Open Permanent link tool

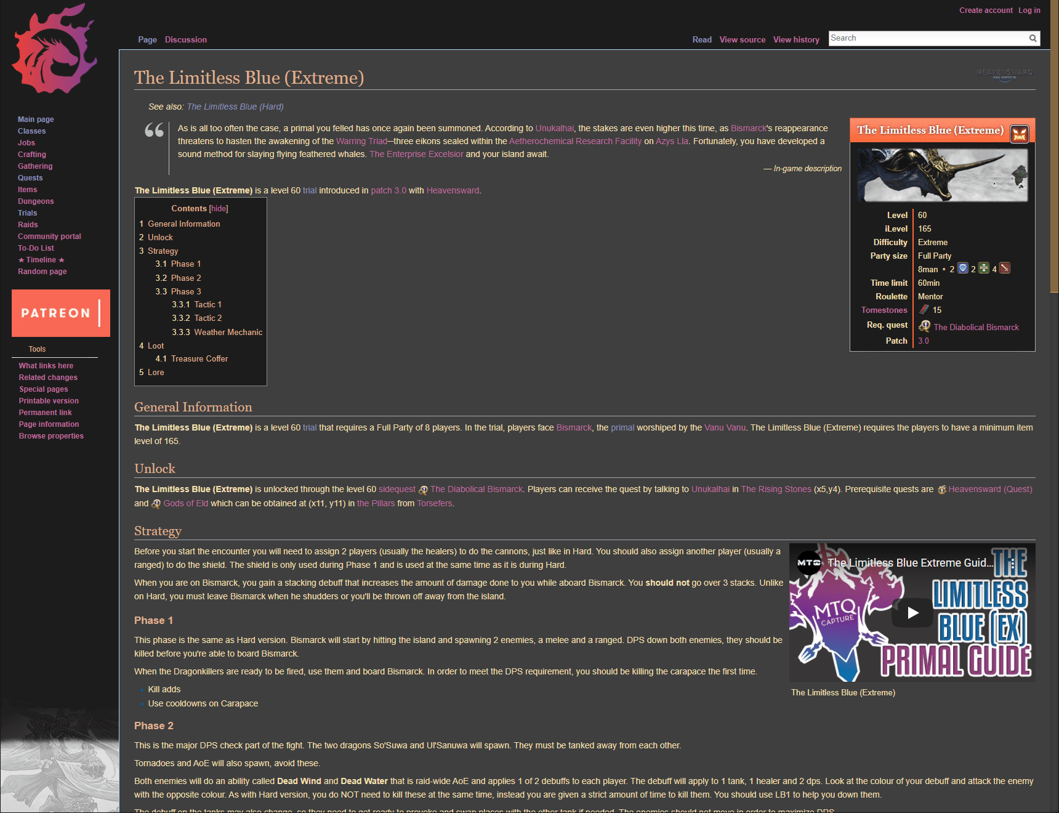click(x=45, y=413)
